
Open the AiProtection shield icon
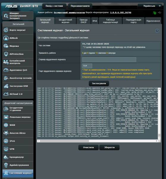(6, 54)
